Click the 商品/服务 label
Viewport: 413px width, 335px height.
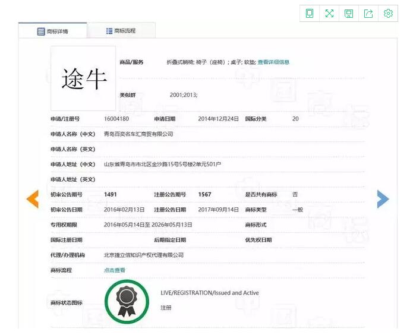point(131,62)
